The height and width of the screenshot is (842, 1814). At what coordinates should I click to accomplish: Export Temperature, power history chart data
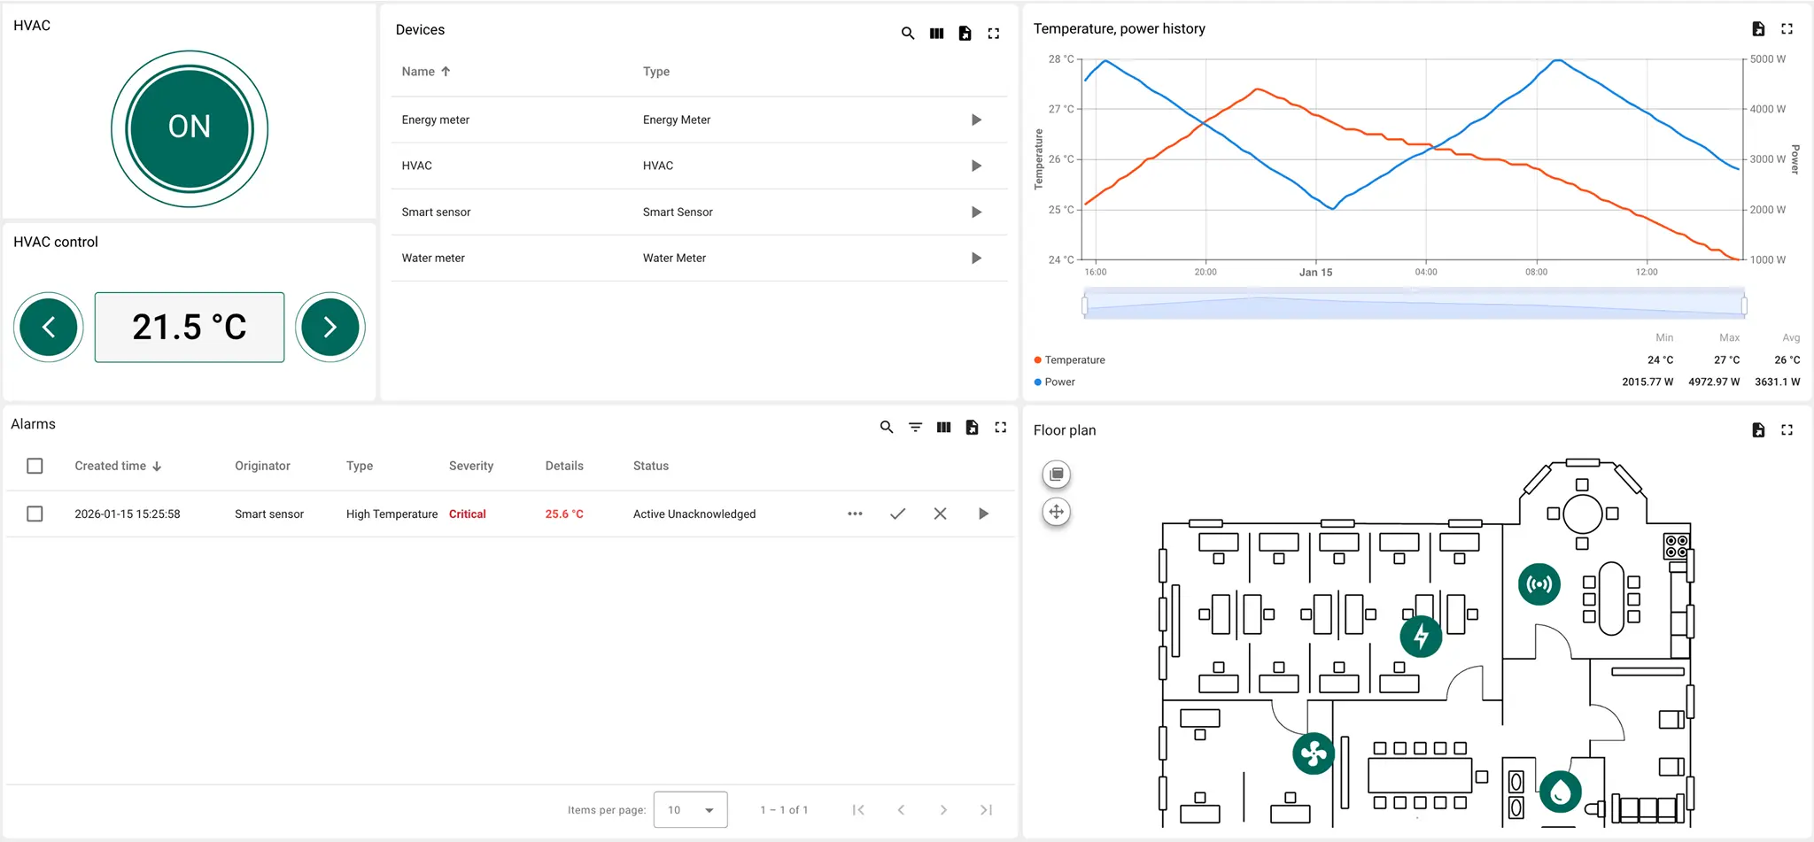click(1757, 28)
